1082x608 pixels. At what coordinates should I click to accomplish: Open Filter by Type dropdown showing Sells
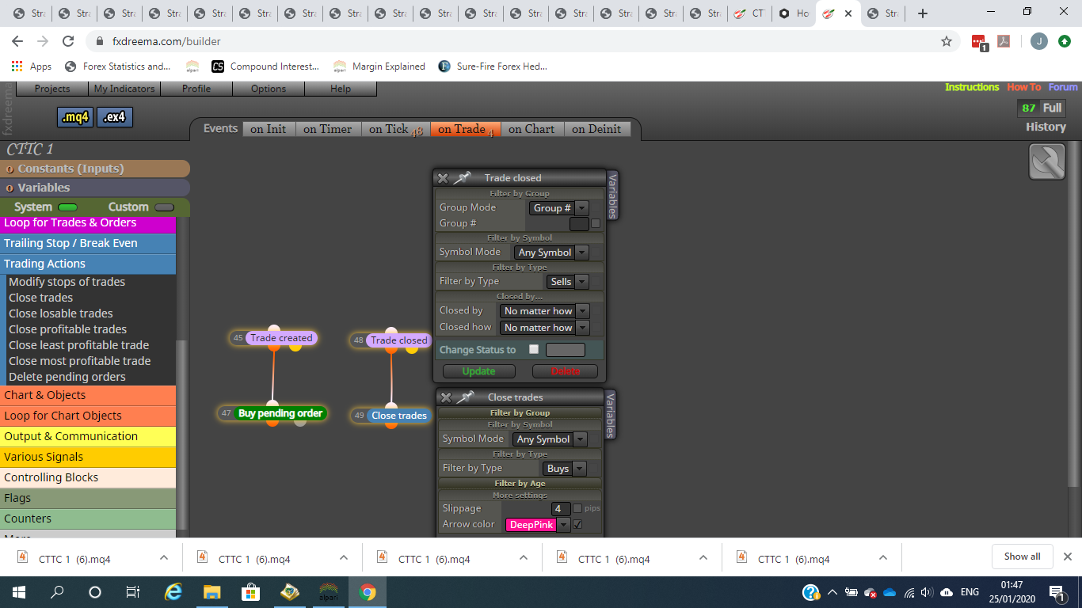[568, 281]
